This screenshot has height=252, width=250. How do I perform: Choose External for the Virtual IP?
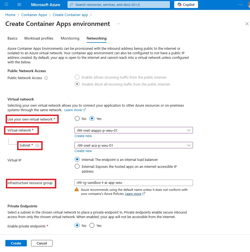point(77,166)
